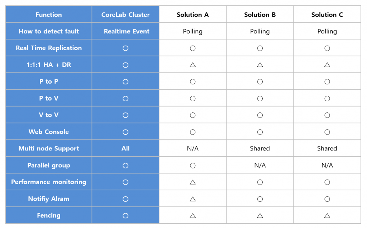Select Solution A circle in V to V row

[x=192, y=115]
